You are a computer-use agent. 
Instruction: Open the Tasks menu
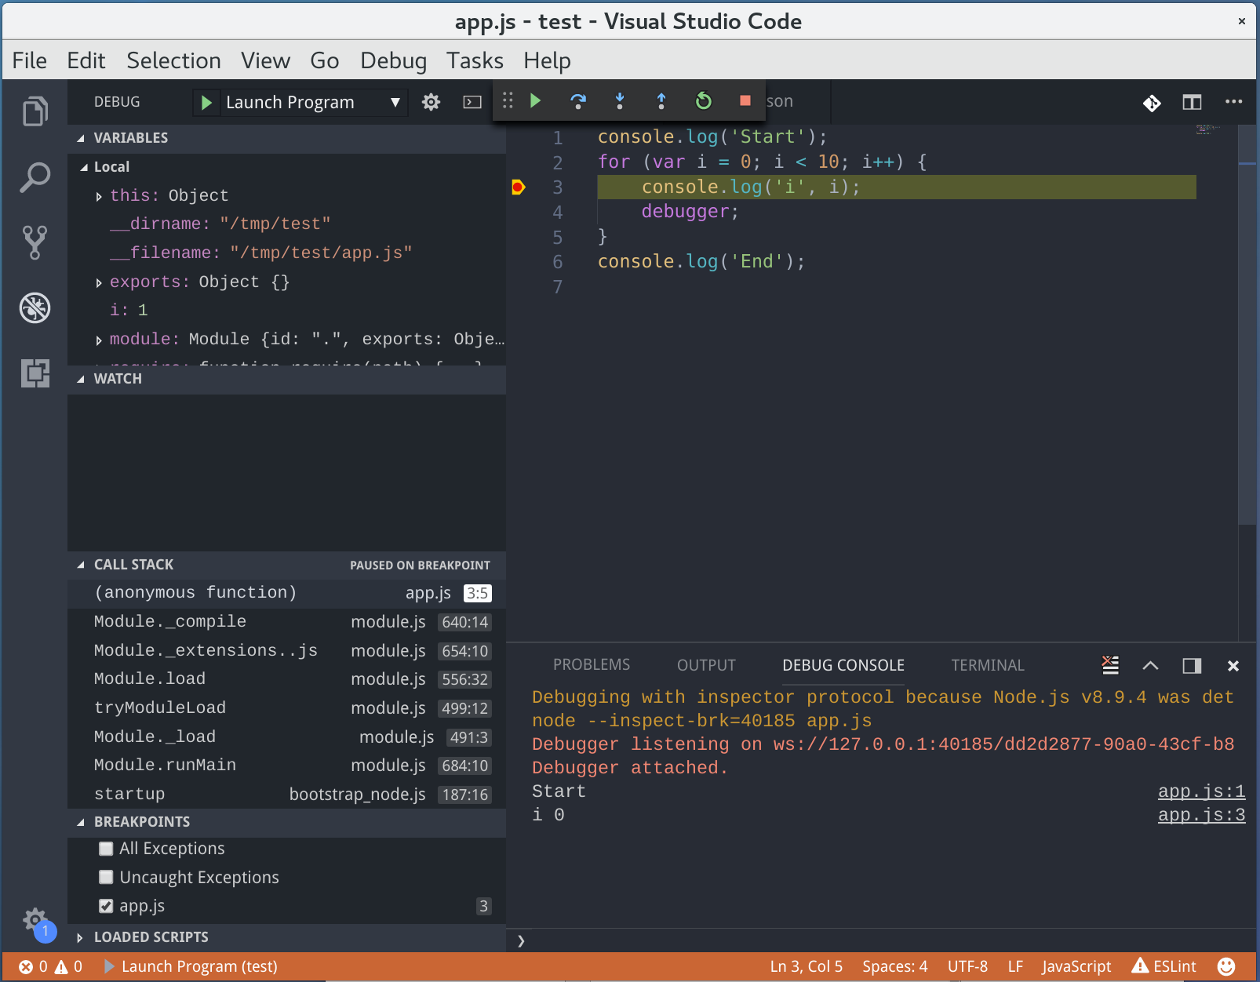[x=475, y=60]
